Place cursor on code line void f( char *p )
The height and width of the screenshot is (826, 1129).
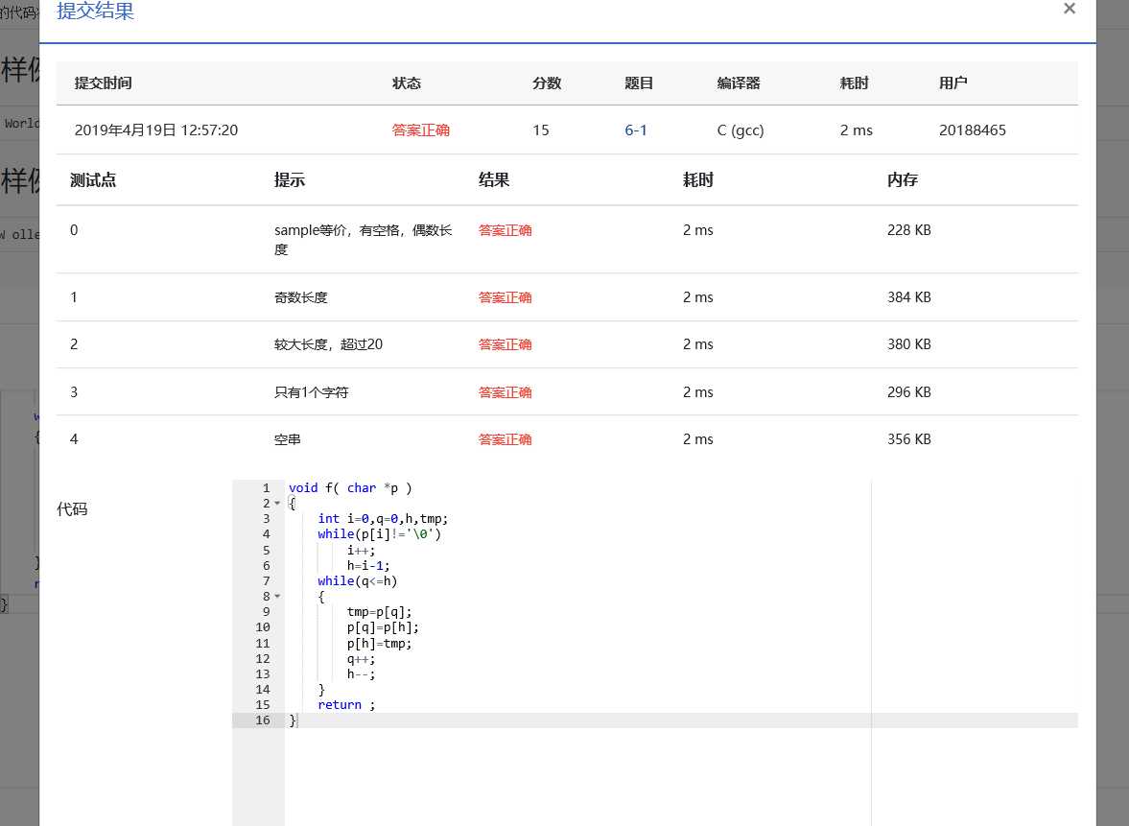click(x=350, y=488)
